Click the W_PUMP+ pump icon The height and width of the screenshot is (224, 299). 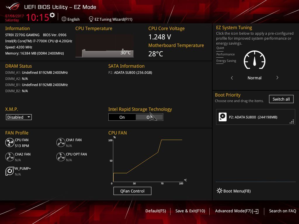[x=10, y=171]
